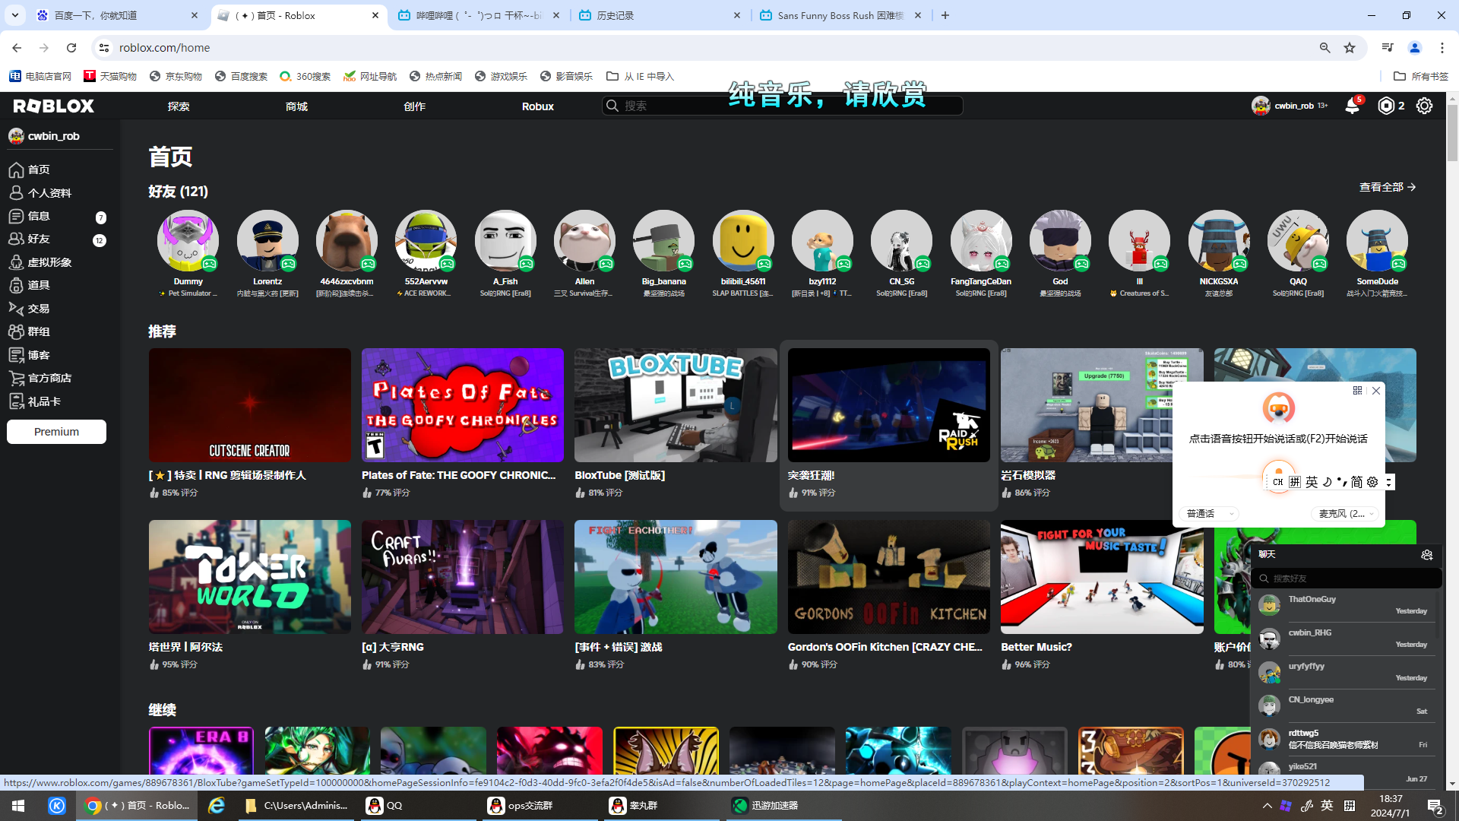Click 查看全部 see all friends link
Image resolution: width=1459 pixels, height=821 pixels.
click(x=1388, y=187)
